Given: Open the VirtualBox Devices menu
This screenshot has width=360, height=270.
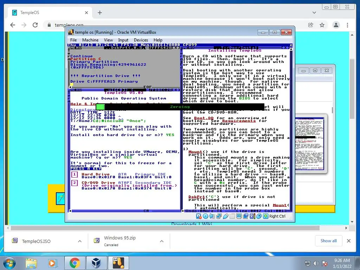Looking at the screenshot, I should (x=141, y=40).
